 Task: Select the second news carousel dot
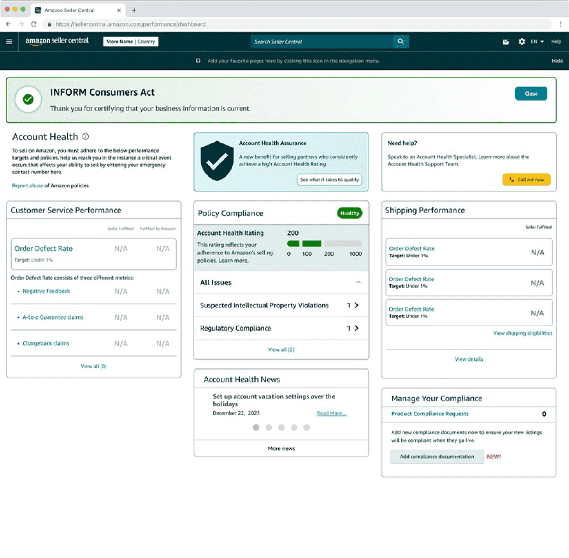[269, 427]
